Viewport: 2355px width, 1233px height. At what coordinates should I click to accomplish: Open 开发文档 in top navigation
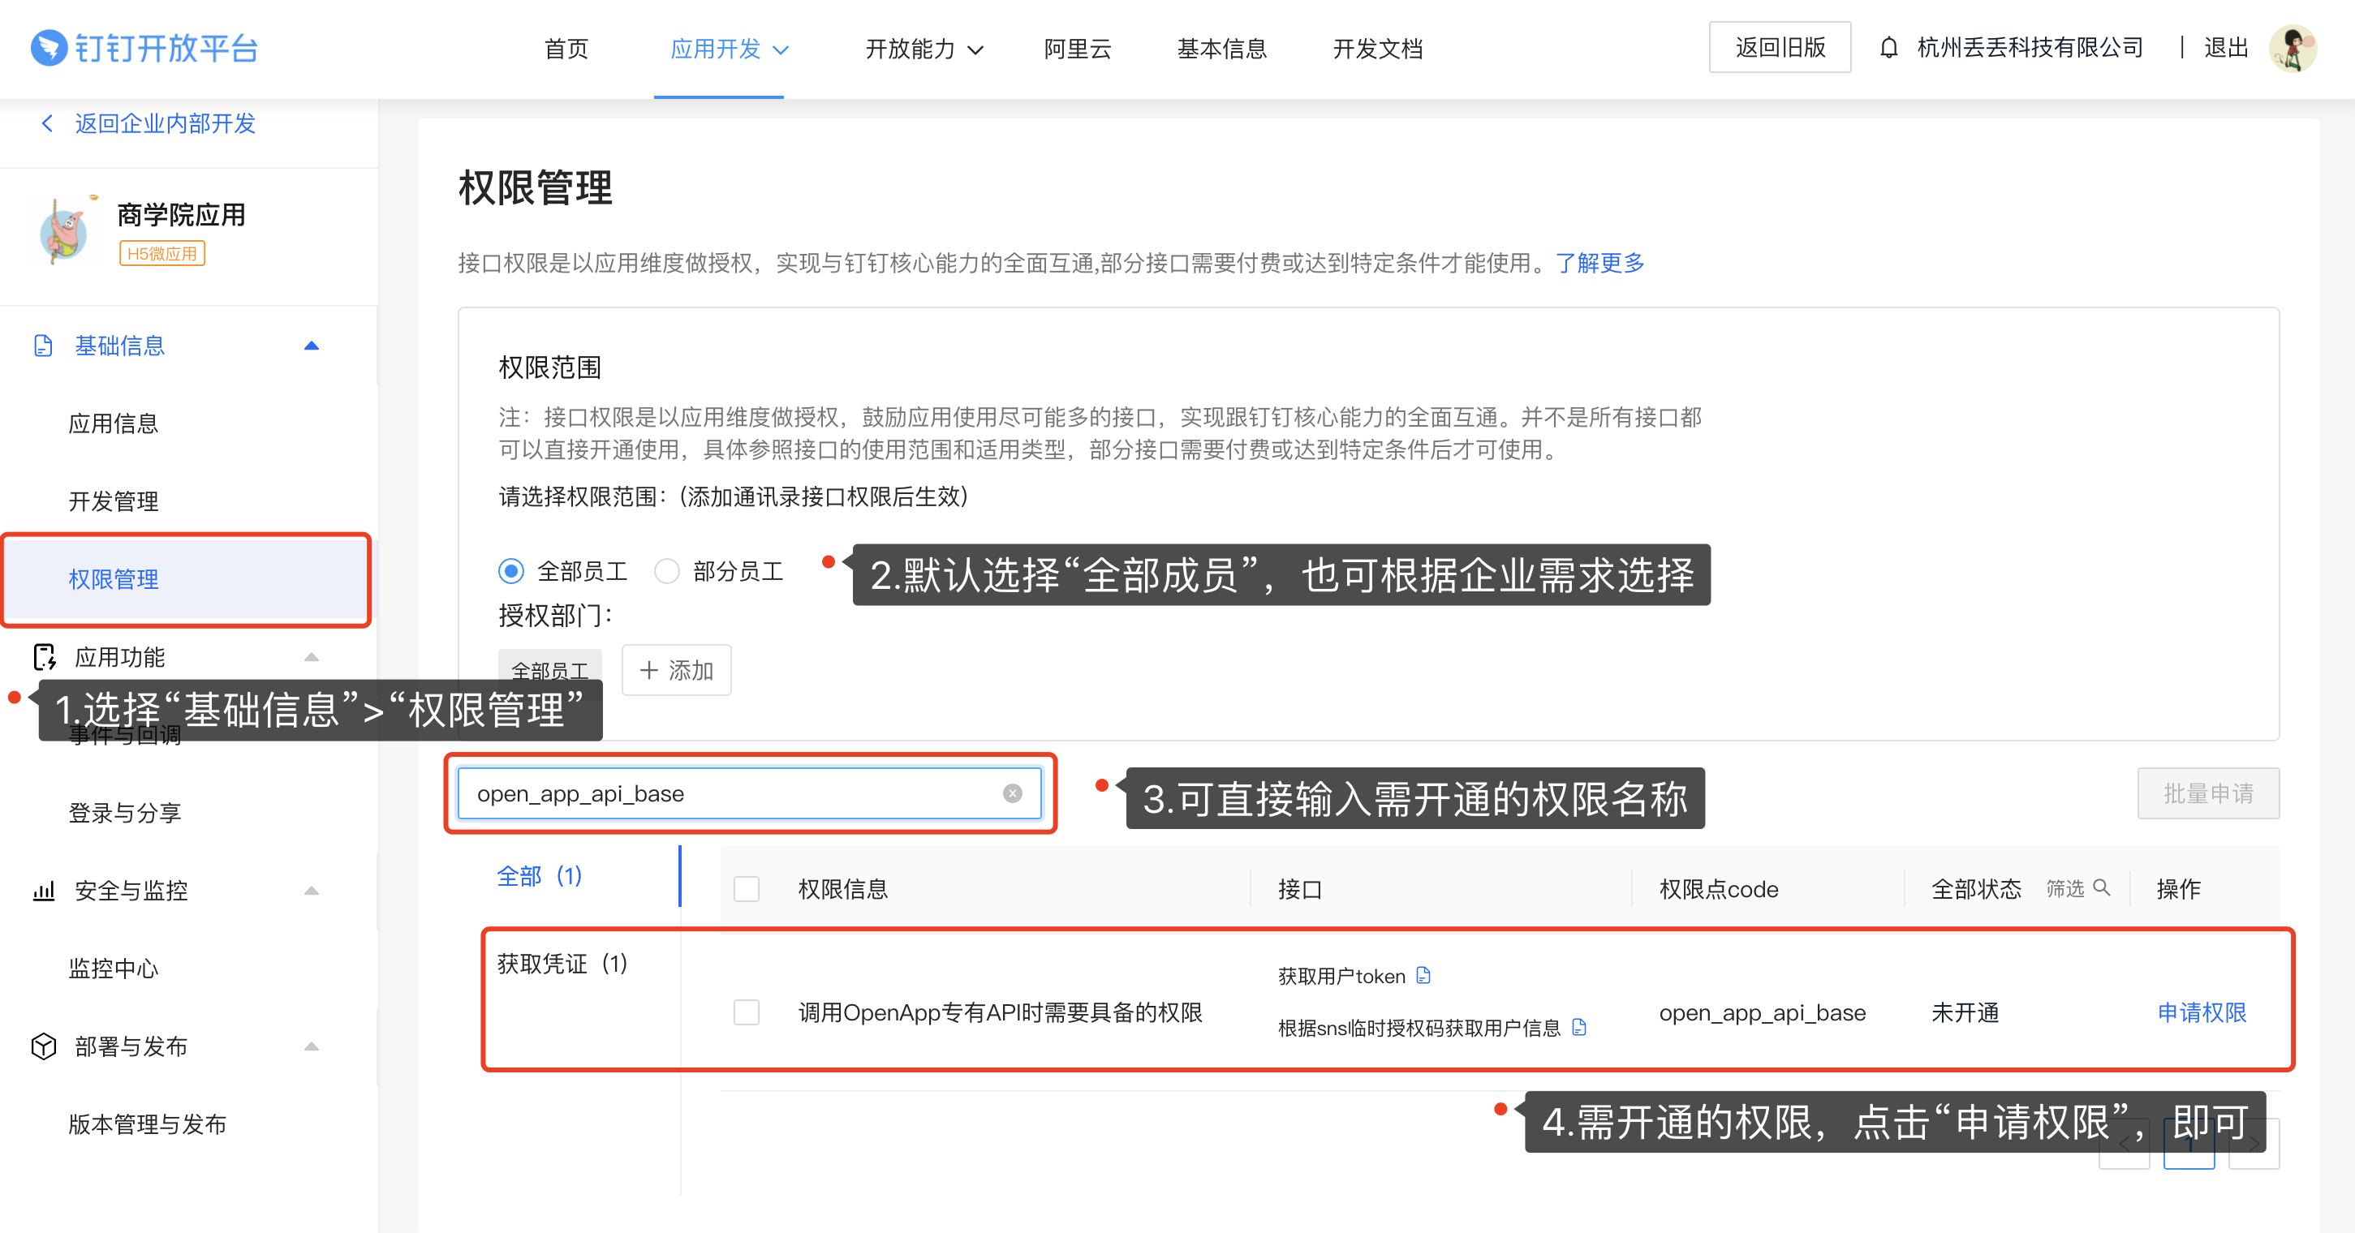point(1377,49)
